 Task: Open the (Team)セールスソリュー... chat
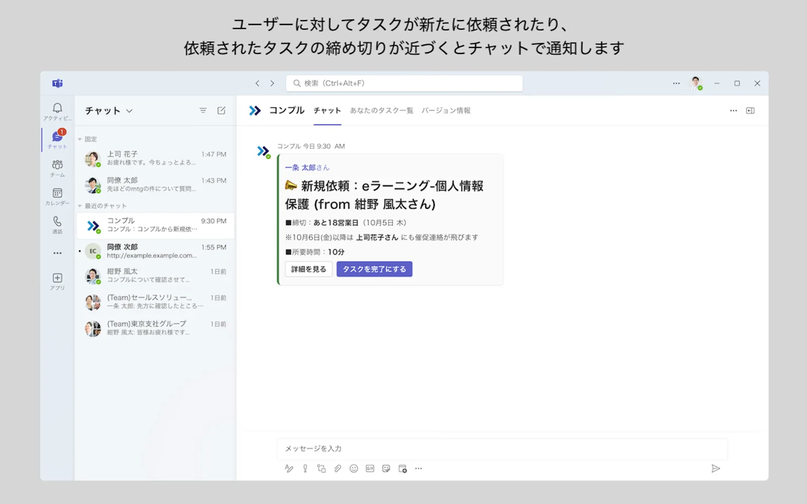(x=155, y=302)
